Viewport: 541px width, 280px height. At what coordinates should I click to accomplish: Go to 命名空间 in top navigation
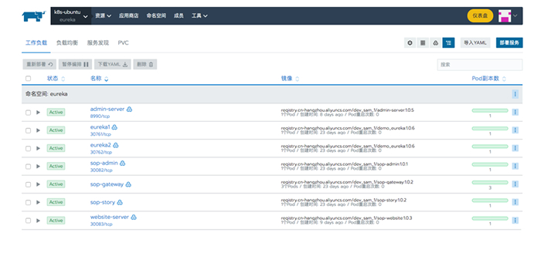pos(156,16)
